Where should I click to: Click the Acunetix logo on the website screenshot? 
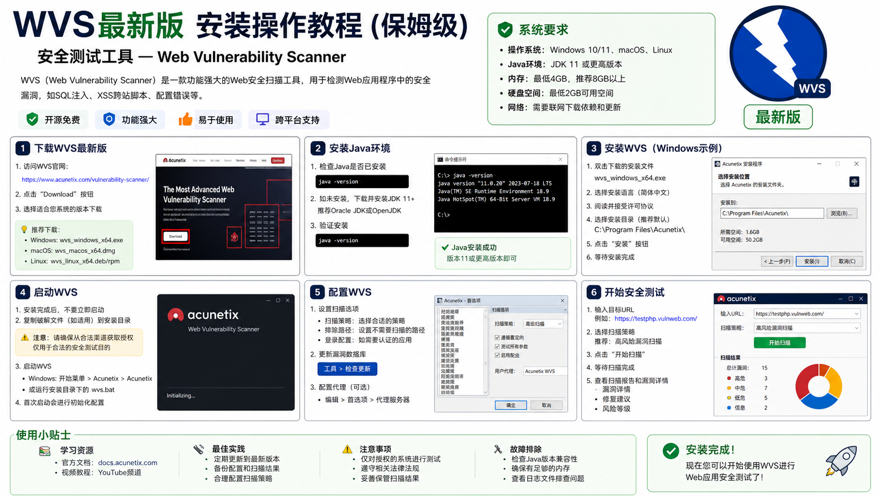coord(175,160)
